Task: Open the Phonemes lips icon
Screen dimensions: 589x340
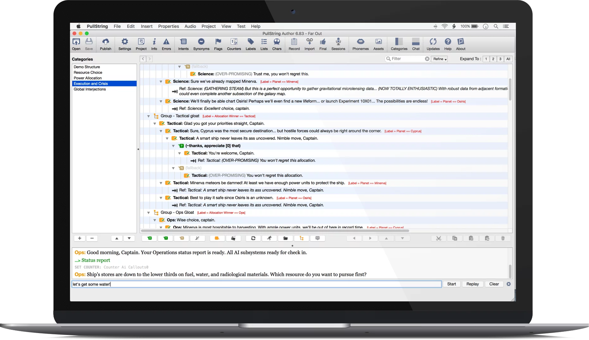Action: pyautogui.click(x=361, y=44)
